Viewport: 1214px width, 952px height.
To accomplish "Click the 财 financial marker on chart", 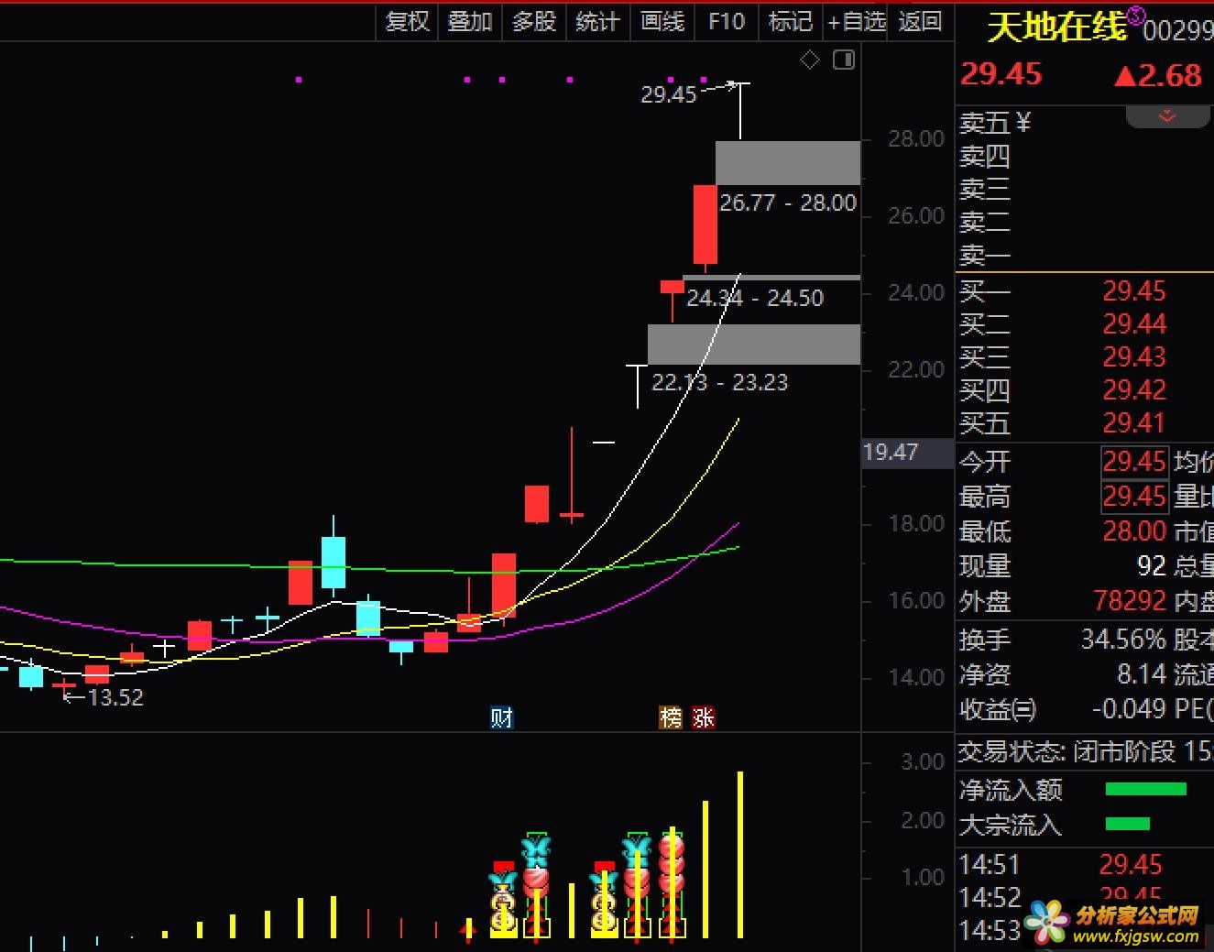I will click(501, 717).
